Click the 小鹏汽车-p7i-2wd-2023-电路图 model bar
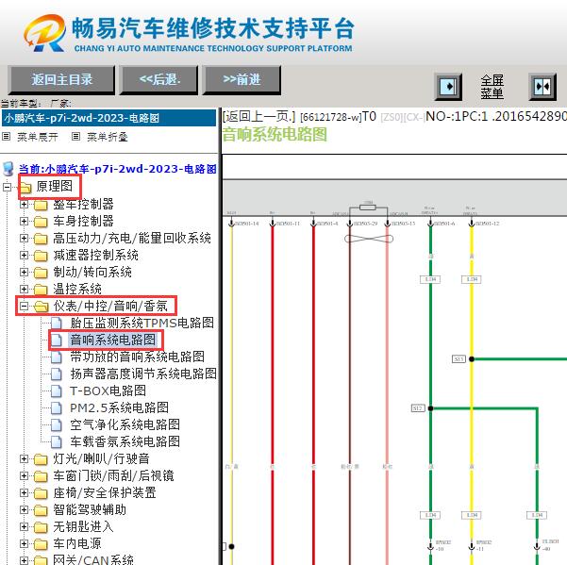 pyautogui.click(x=108, y=118)
